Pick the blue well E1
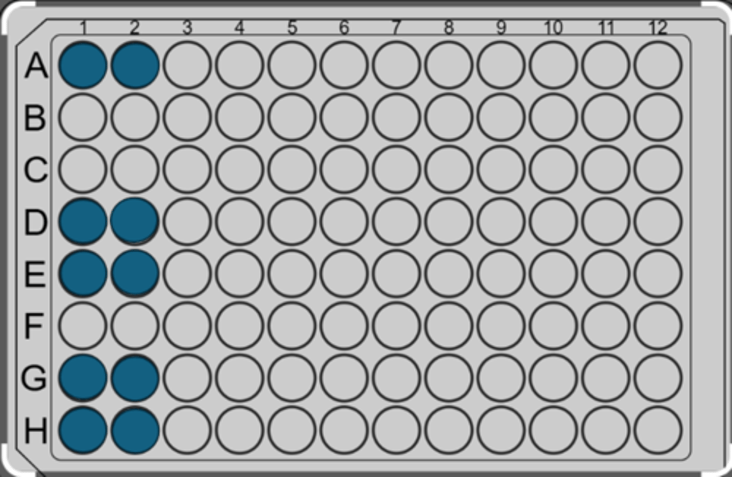732x477 pixels. (82, 274)
